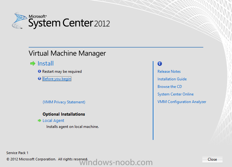Viewport: 232px width, 167px height.
Task: Click the Microsoft Corporation copyright text
Action: pos(47,159)
